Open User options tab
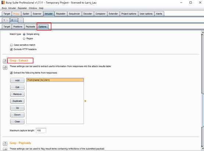 pyautogui.click(x=146, y=14)
